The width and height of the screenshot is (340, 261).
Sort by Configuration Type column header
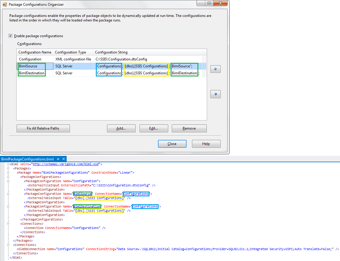pyautogui.click(x=71, y=52)
